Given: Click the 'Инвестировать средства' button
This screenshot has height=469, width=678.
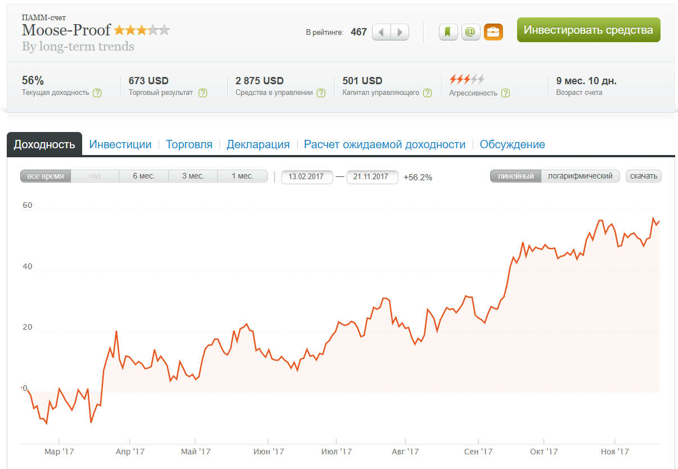Looking at the screenshot, I should click(588, 30).
